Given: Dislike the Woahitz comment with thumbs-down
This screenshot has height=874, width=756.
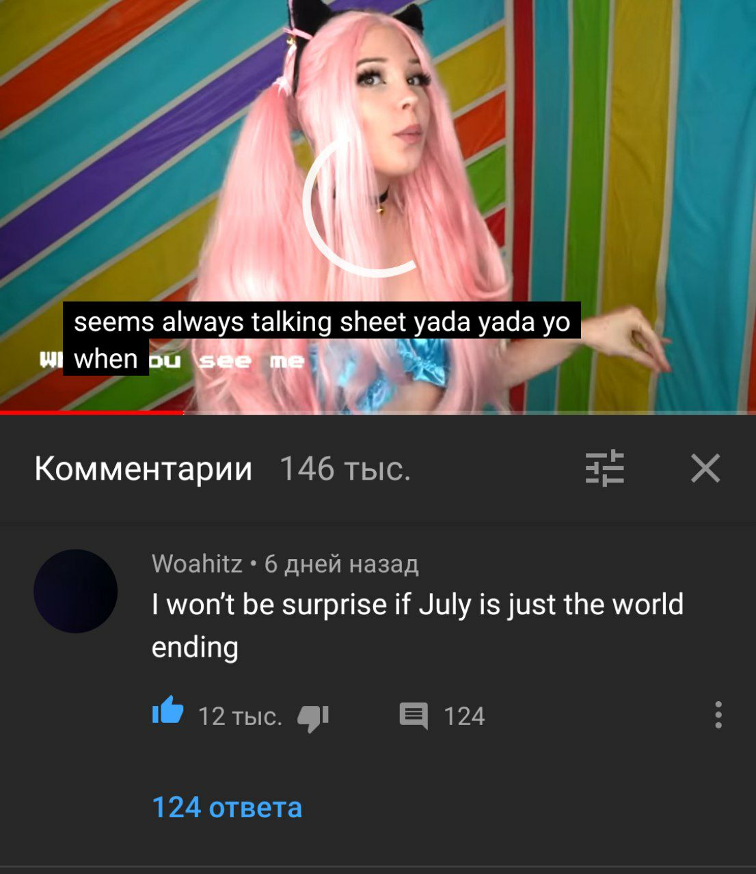Looking at the screenshot, I should [x=313, y=718].
